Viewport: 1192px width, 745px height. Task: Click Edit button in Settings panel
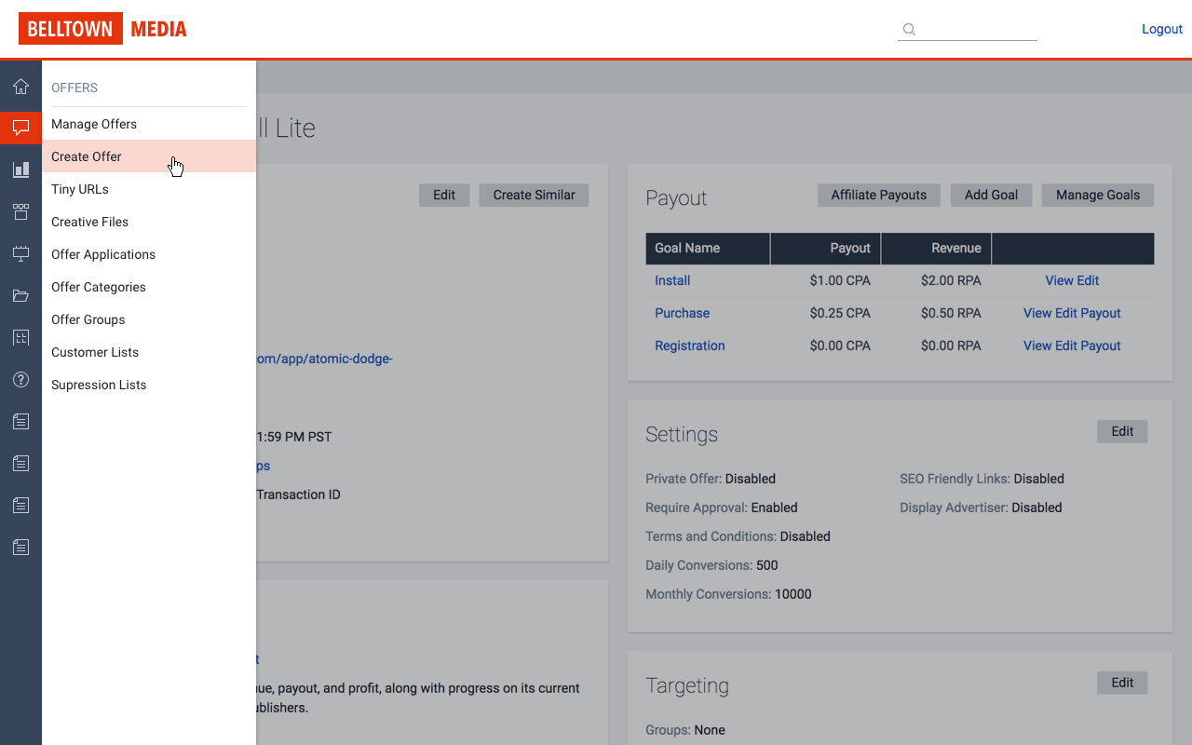pyautogui.click(x=1122, y=431)
